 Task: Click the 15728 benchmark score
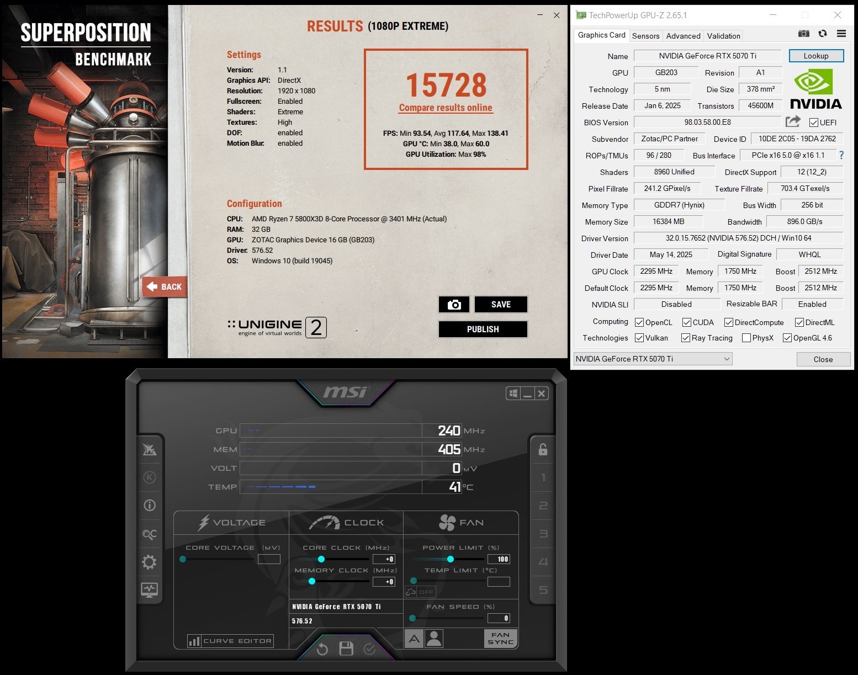pos(446,85)
